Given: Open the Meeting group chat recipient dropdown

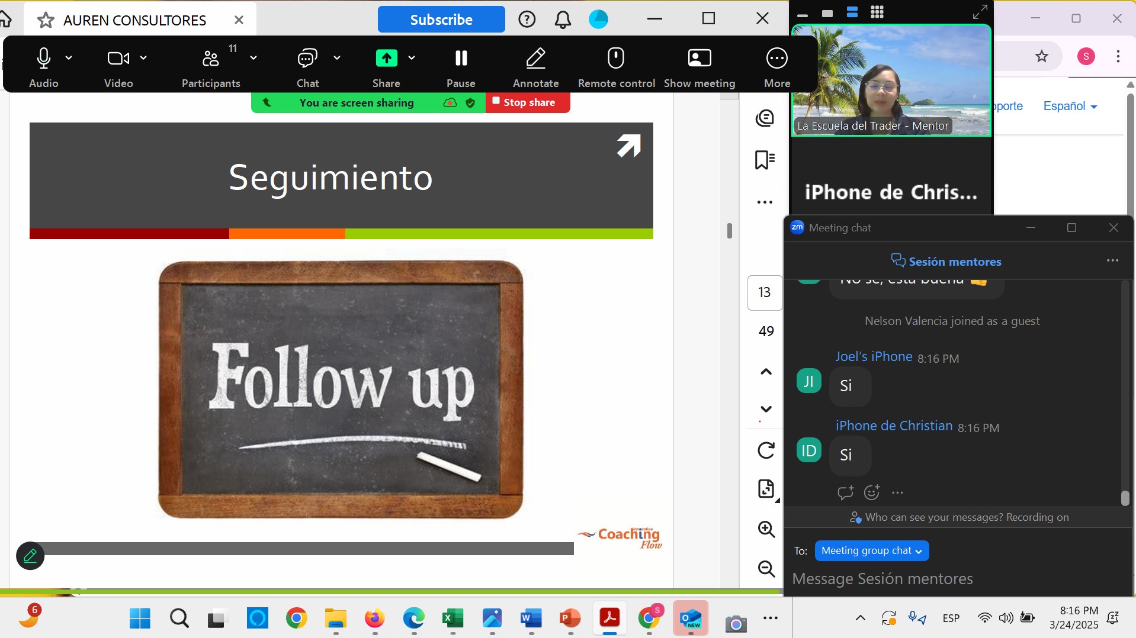Looking at the screenshot, I should point(871,551).
